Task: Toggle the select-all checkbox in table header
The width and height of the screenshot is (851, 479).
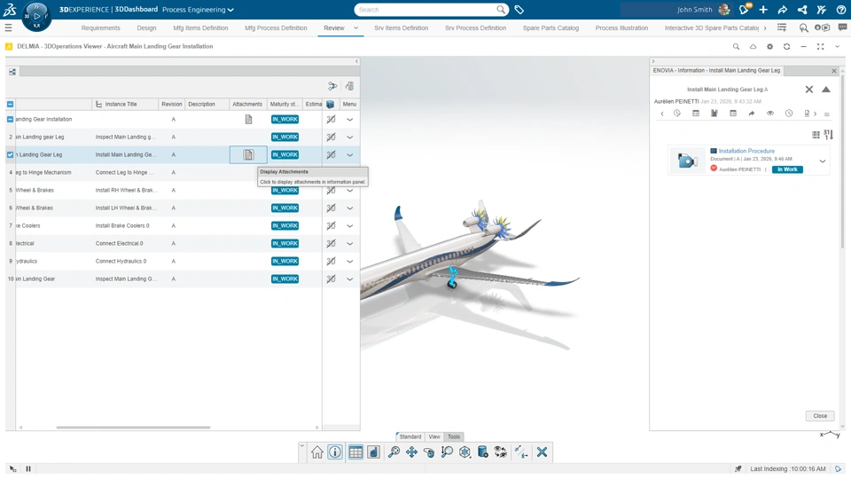Action: coord(11,105)
